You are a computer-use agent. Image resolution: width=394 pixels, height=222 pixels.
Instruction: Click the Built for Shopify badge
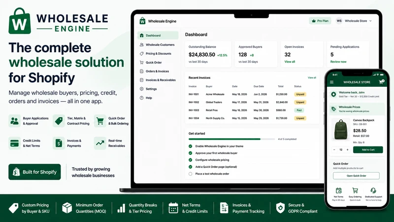click(x=34, y=172)
